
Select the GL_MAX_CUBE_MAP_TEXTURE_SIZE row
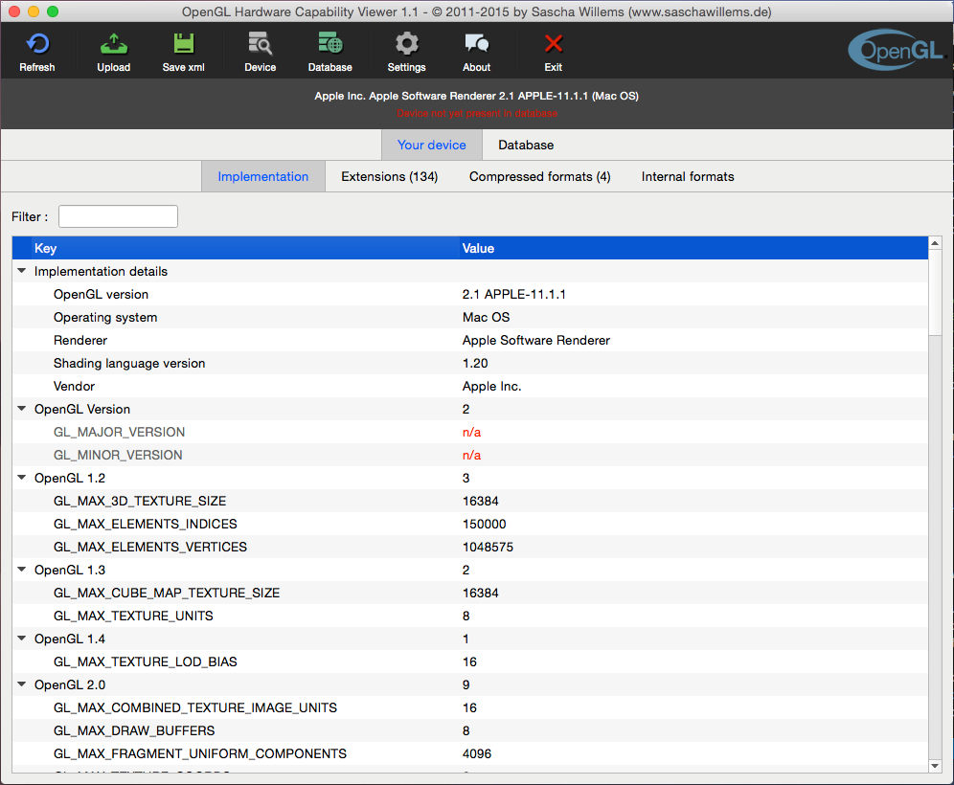pos(469,593)
